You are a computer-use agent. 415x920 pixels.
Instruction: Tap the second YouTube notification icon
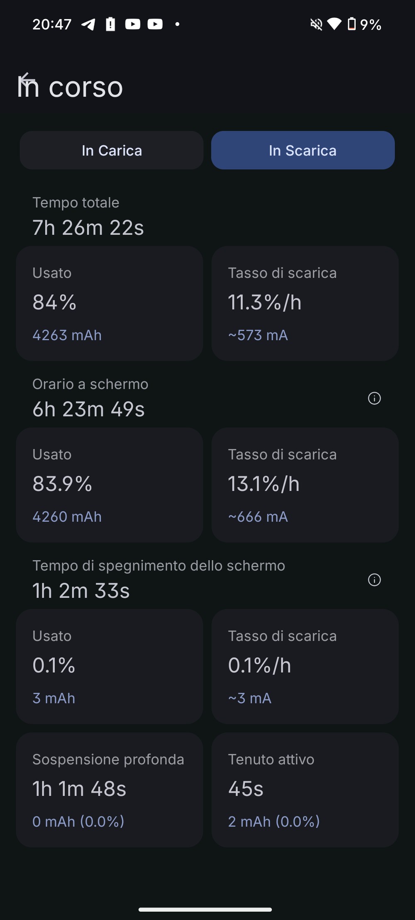[x=155, y=25]
